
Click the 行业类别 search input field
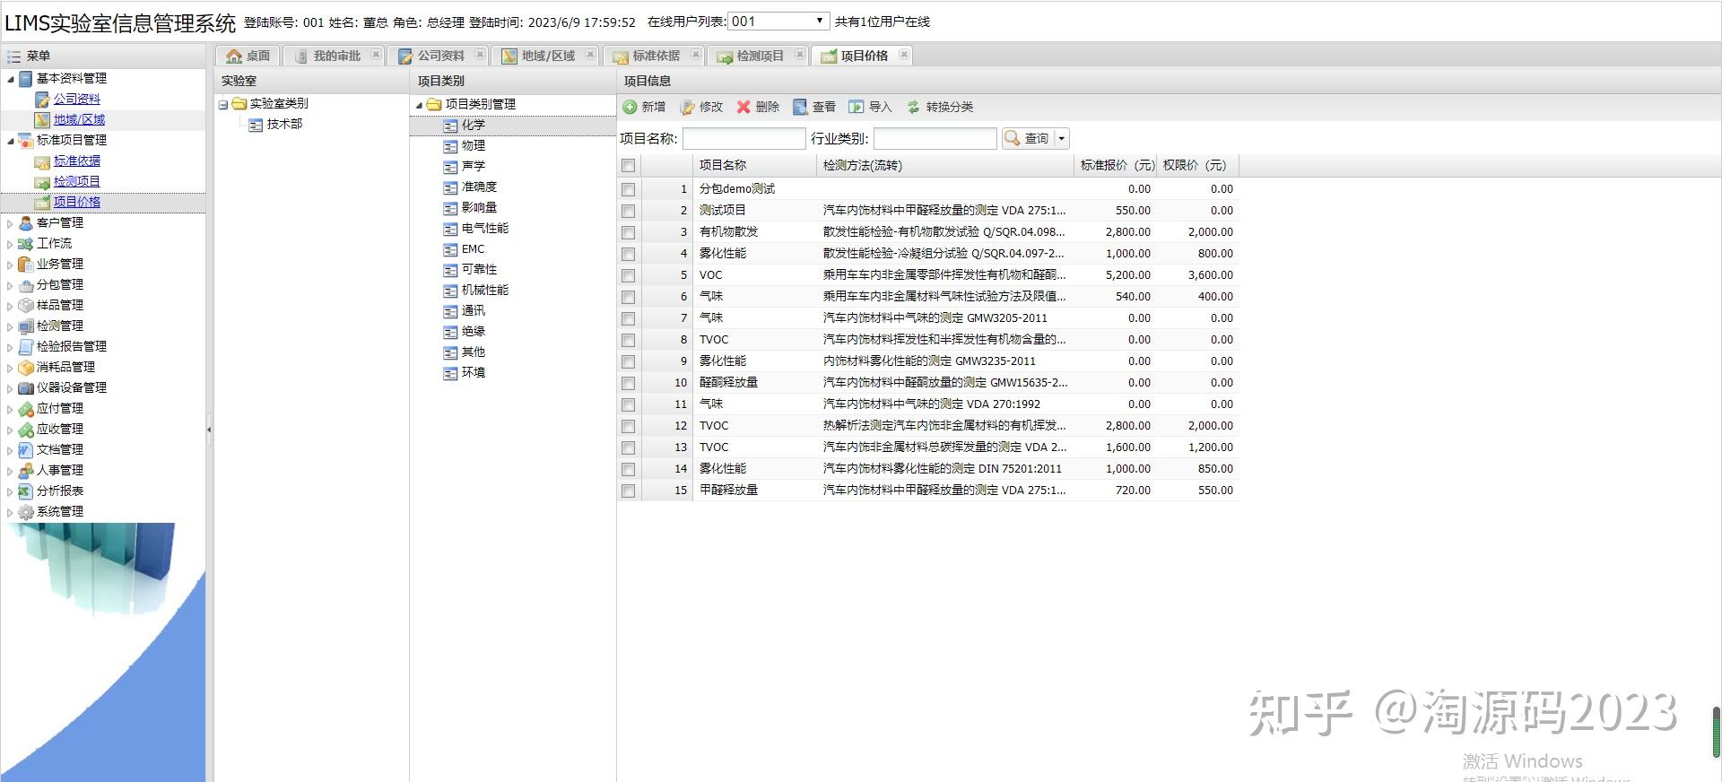coord(935,138)
